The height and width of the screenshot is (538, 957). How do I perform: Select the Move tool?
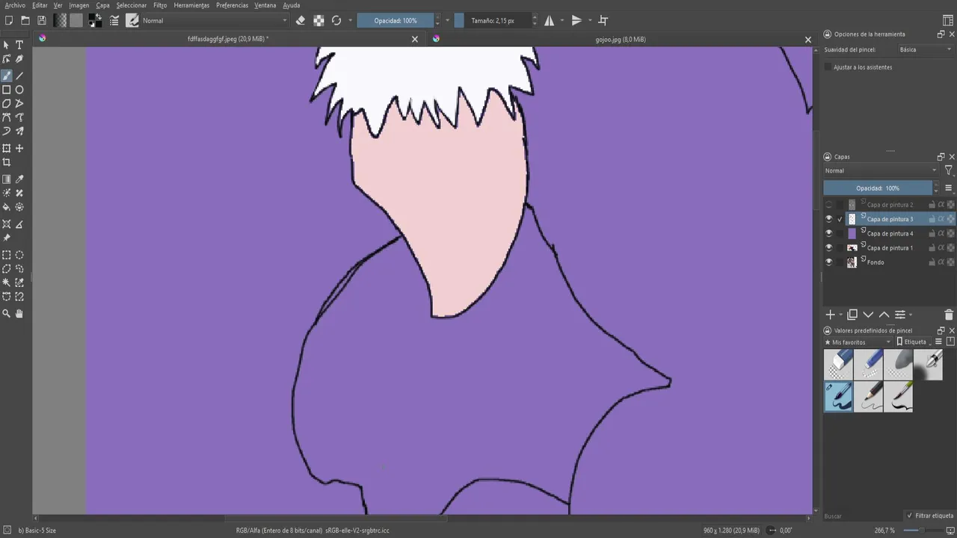coord(19,148)
